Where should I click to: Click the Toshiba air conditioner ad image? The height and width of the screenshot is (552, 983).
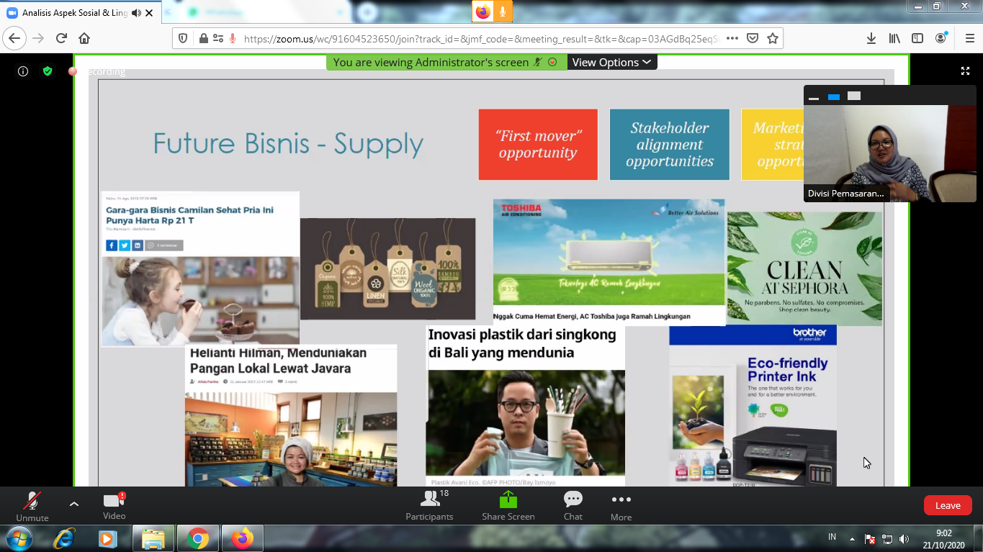pos(609,253)
